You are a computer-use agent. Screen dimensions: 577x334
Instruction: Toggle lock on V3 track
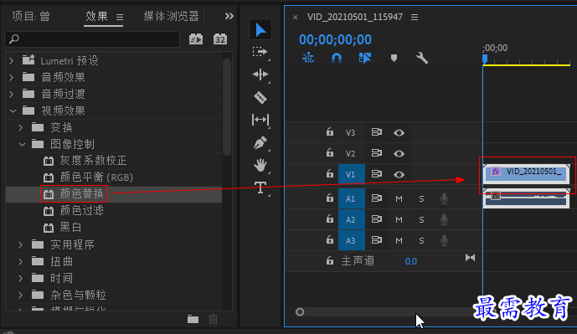click(x=330, y=132)
